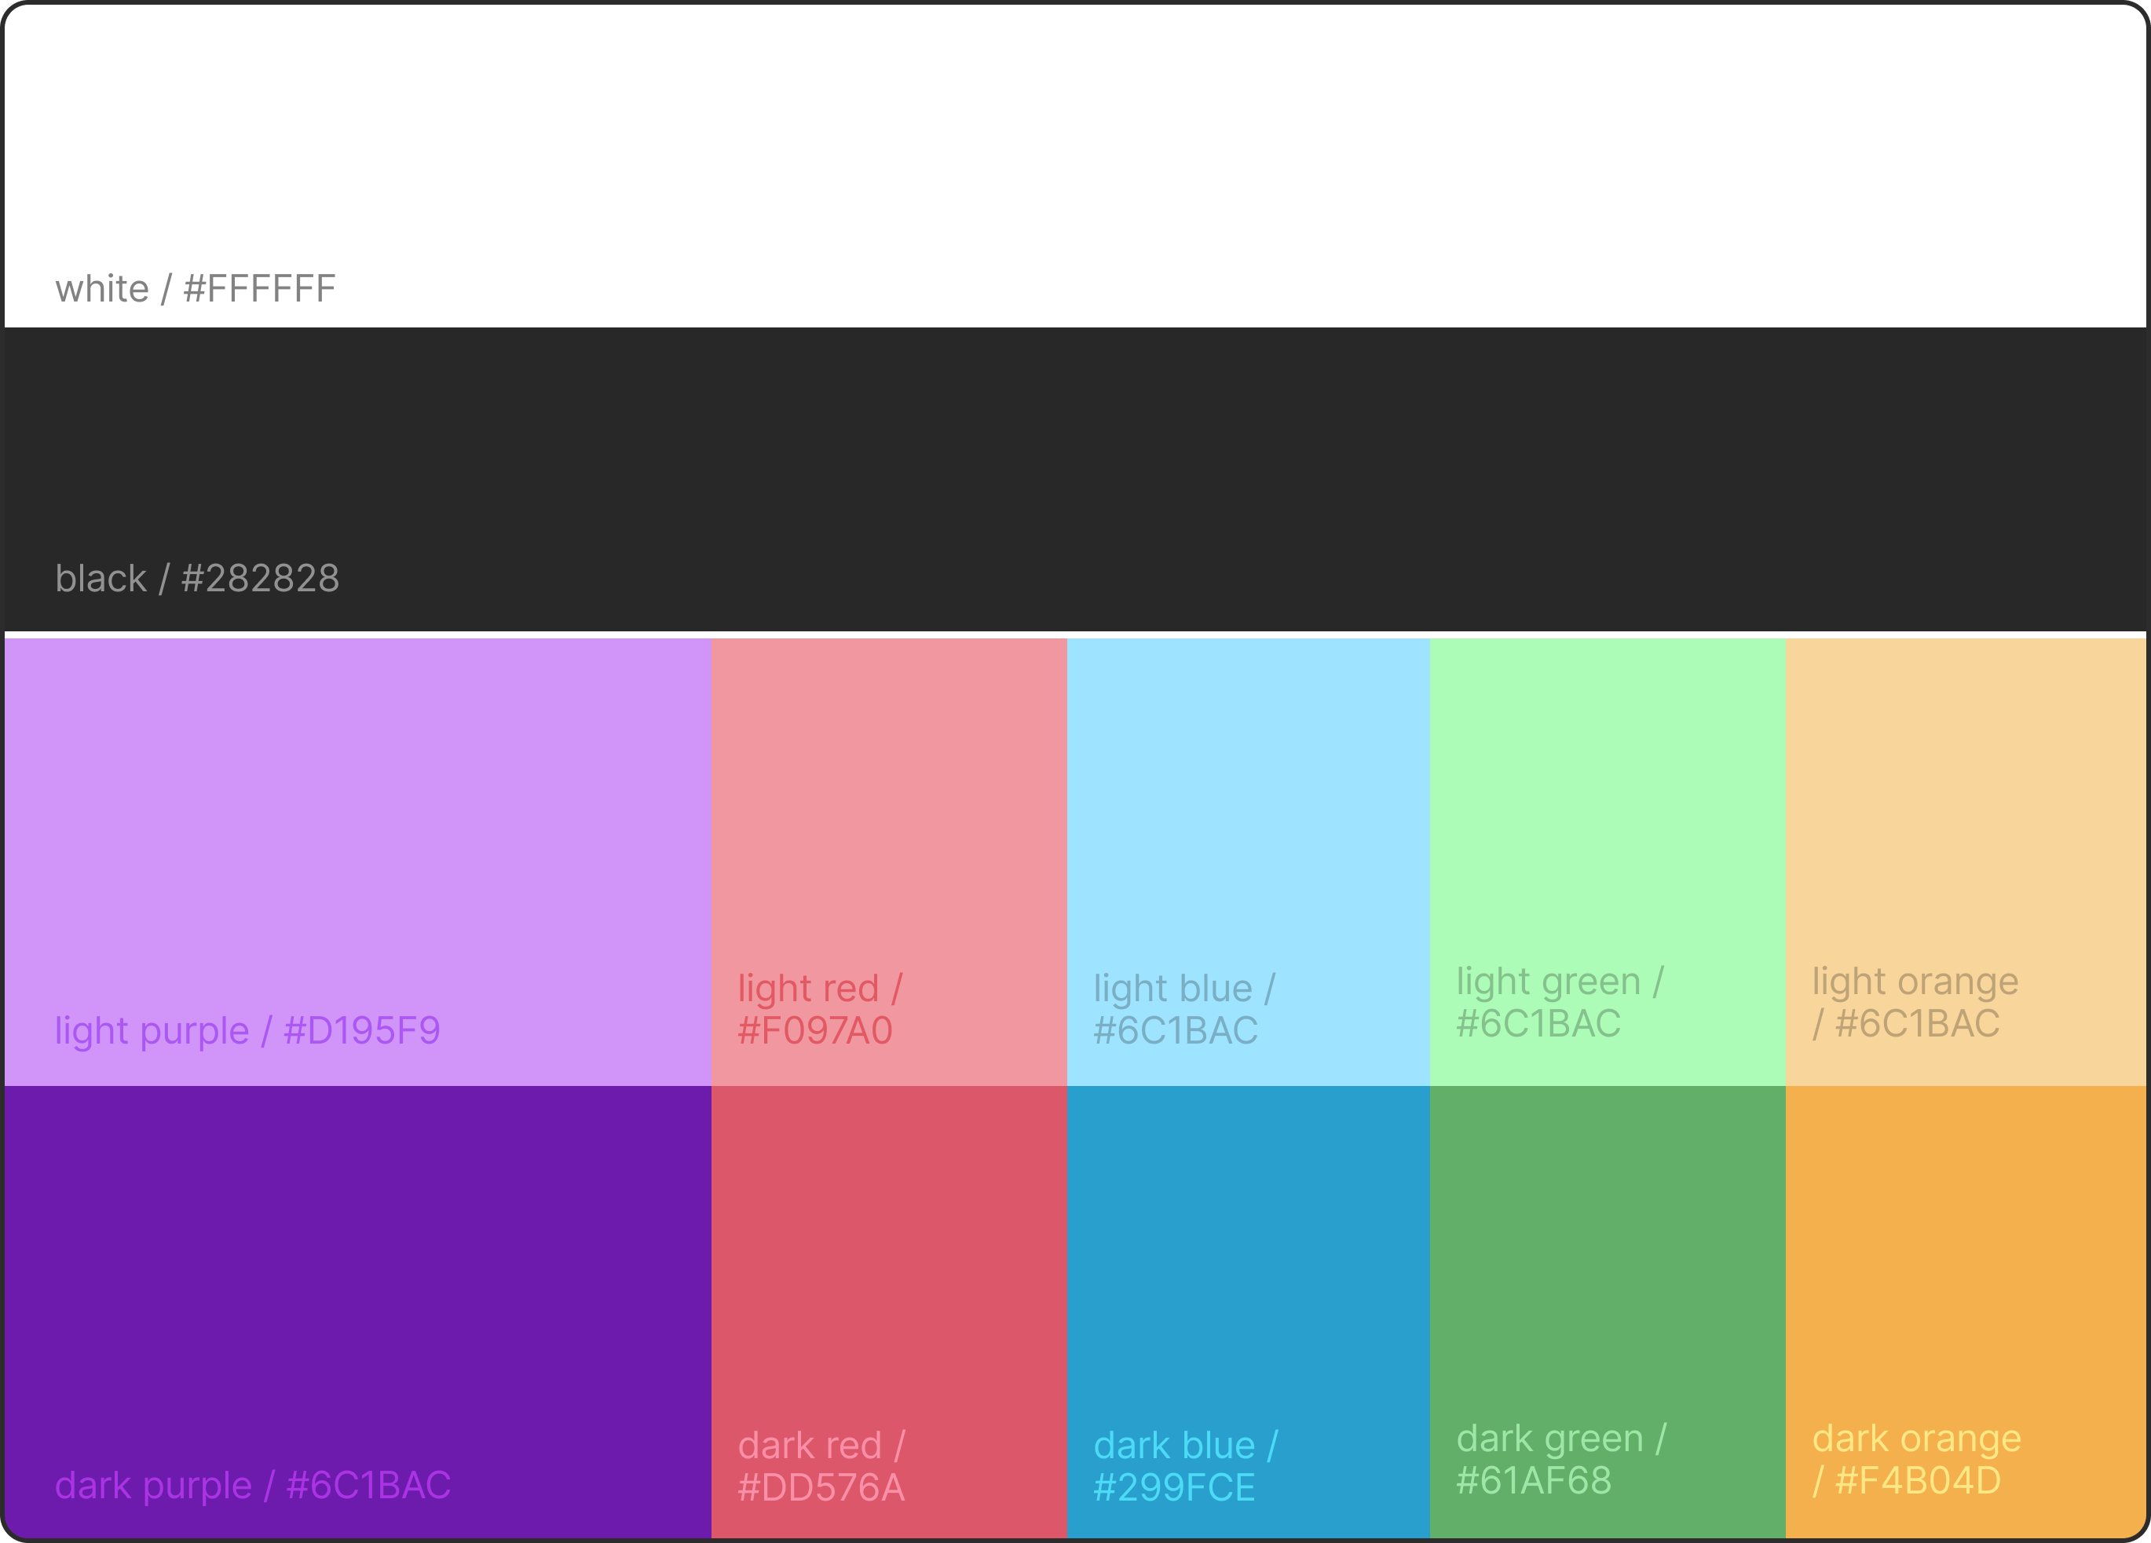Click the 'light green / #6C1BAC' label
Viewport: 2151px width, 1543px height.
point(1560,1003)
